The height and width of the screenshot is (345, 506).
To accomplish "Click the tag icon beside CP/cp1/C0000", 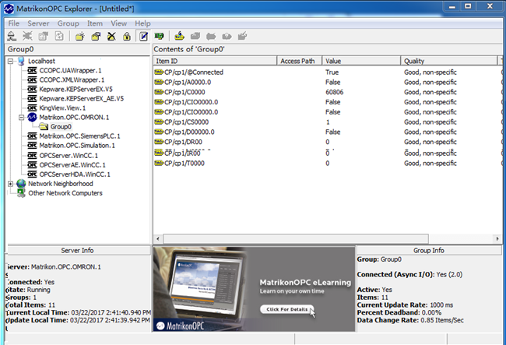I will click(x=159, y=92).
